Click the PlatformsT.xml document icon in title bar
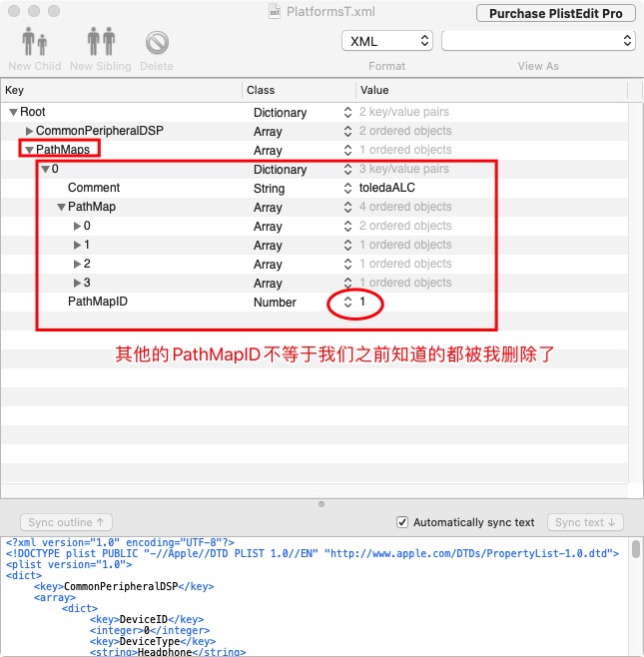 tap(275, 11)
